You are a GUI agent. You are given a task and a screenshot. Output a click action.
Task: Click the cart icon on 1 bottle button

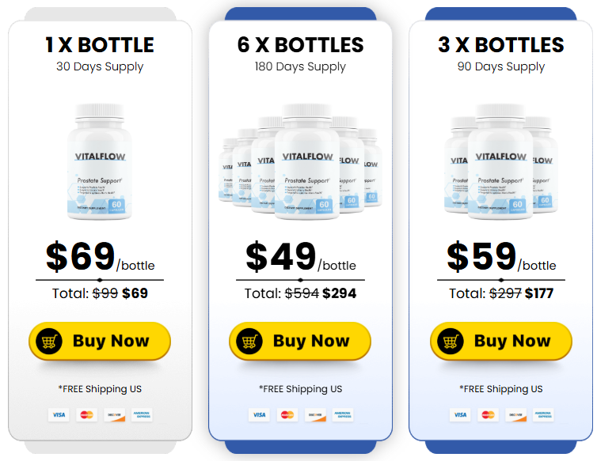[48, 341]
